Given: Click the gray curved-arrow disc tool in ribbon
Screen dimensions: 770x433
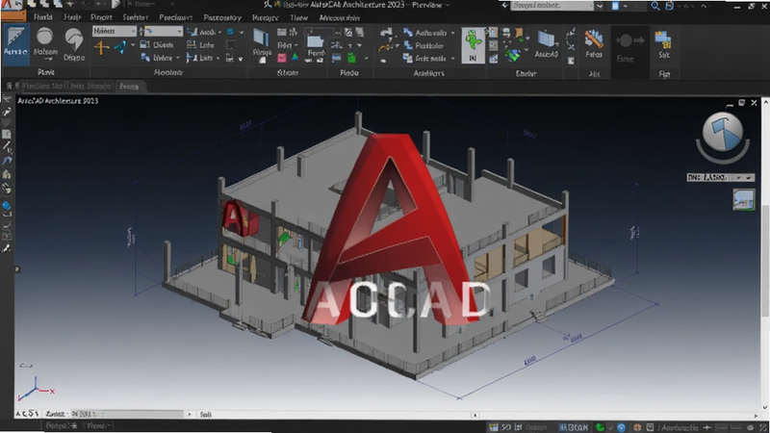Looking at the screenshot, I should click(x=74, y=44).
